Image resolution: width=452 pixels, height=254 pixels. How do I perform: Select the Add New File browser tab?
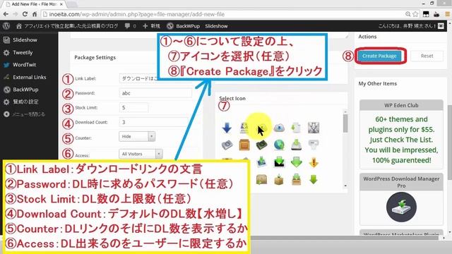tap(34, 4)
